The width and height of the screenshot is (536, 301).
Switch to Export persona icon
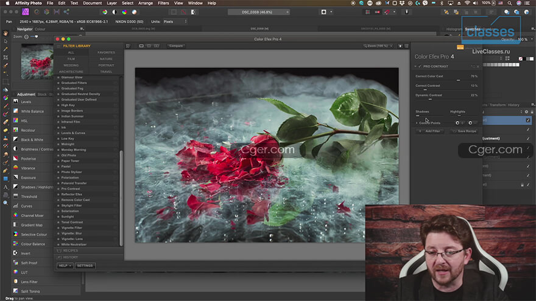66,12
